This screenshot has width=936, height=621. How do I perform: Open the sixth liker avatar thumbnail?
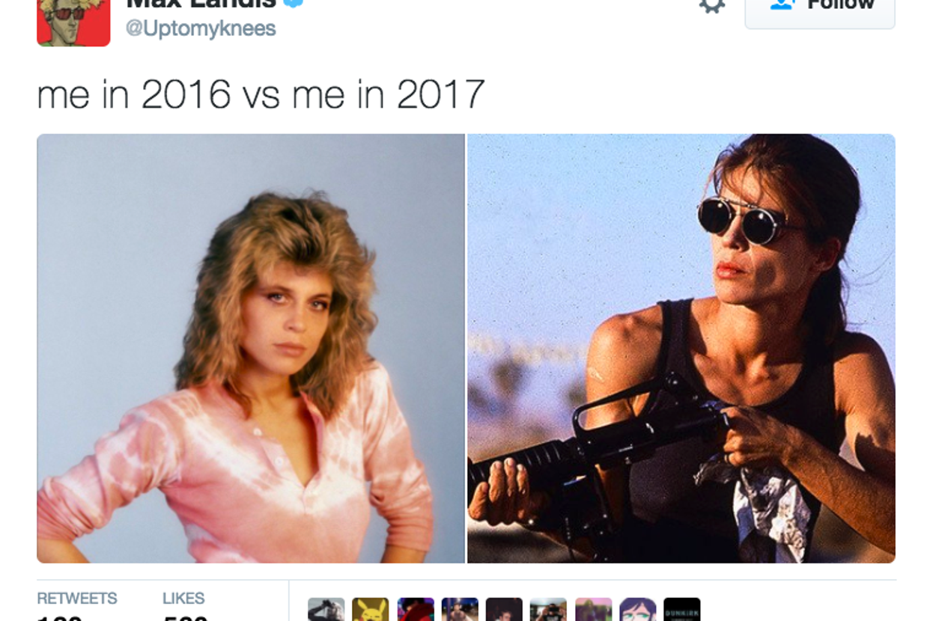click(549, 609)
